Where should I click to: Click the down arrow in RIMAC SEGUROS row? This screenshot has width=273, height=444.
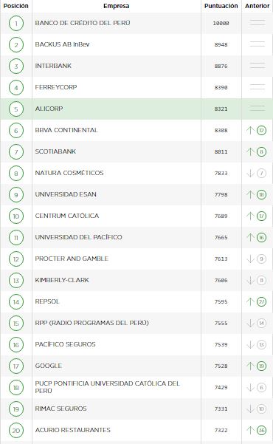250,409
